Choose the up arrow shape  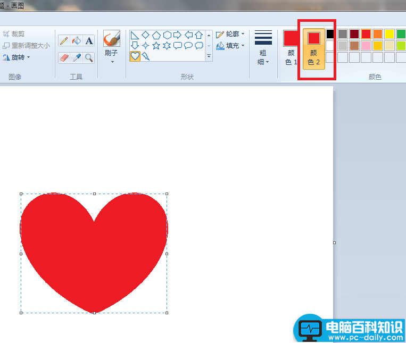point(199,35)
